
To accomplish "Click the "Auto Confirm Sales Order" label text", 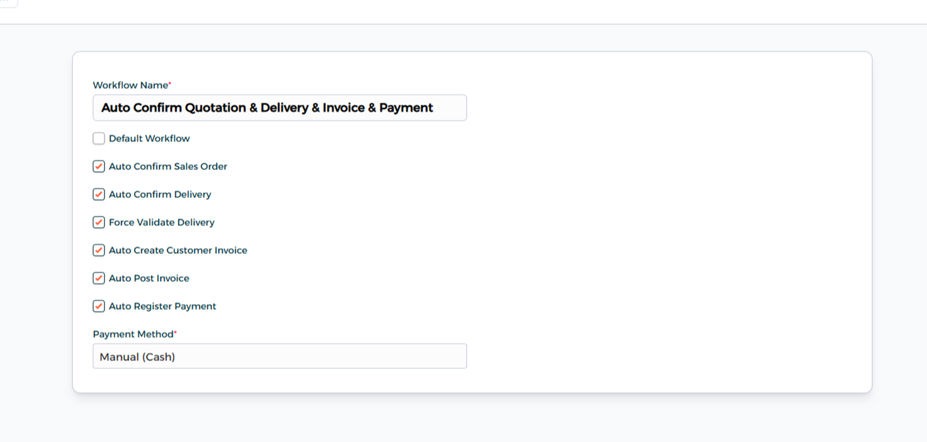I will tap(168, 166).
